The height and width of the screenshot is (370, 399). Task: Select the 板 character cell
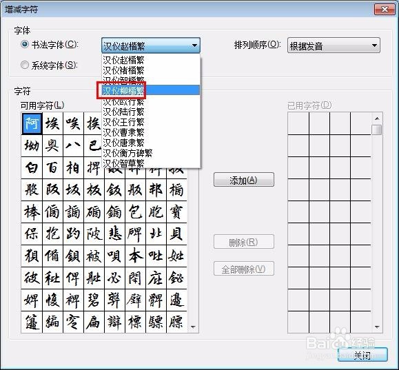(x=94, y=189)
